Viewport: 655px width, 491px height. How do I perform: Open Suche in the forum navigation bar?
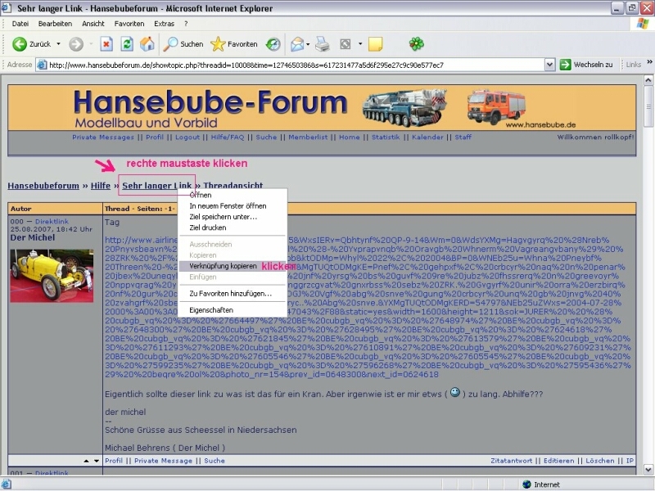[x=266, y=137]
